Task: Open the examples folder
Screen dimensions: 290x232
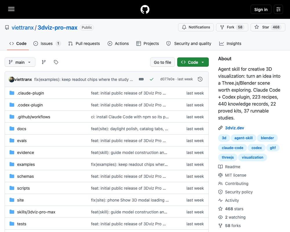Action: (x=26, y=164)
